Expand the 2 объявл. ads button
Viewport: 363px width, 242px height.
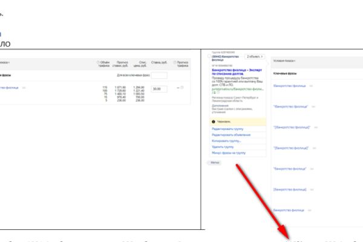[x=255, y=56]
